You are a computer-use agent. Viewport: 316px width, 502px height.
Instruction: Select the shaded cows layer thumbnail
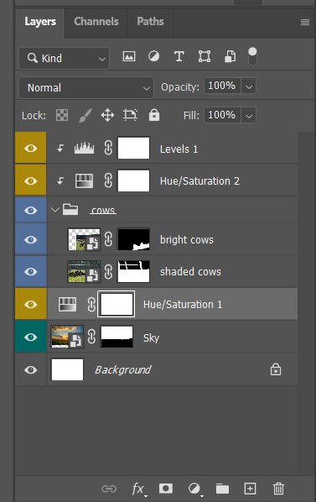(85, 271)
